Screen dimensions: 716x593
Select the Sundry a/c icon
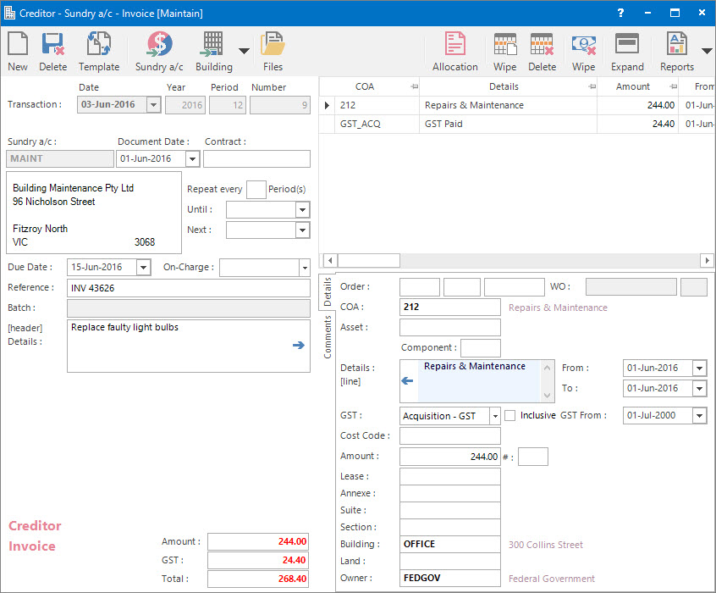(158, 49)
